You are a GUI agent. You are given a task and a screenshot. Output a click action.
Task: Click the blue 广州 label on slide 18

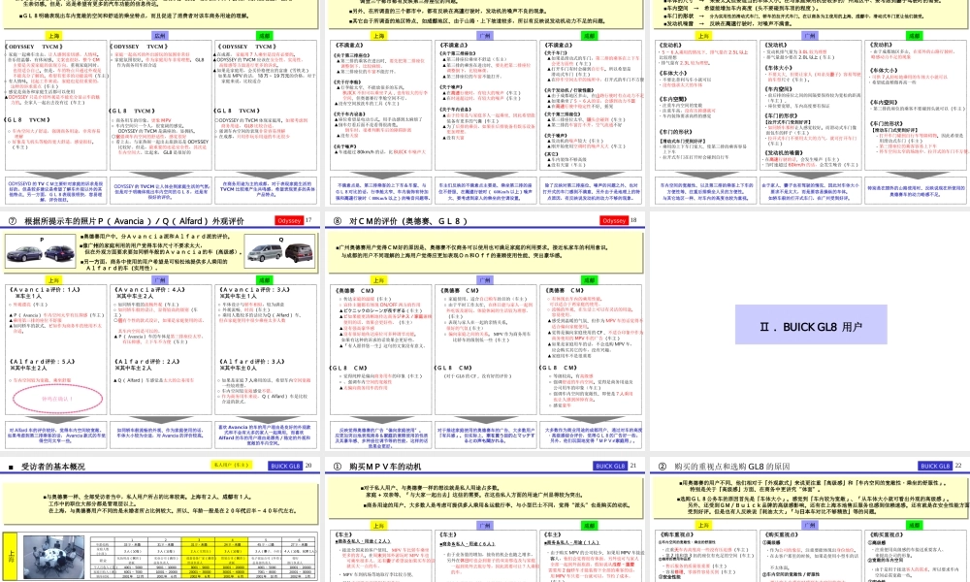(485, 280)
